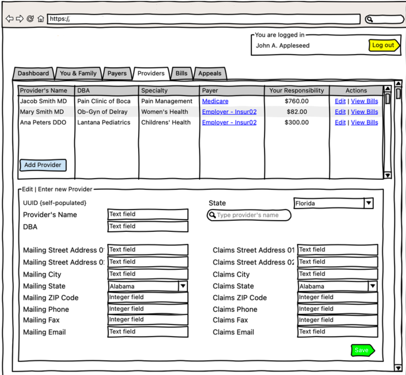Screen dimensions: 406x375
Task: Open the home page via home icon
Action: (x=41, y=19)
